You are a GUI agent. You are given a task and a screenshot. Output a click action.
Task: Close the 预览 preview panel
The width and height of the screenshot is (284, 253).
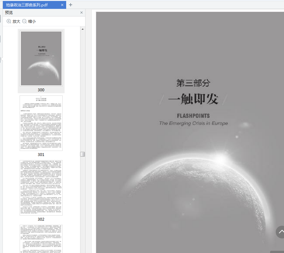81,12
